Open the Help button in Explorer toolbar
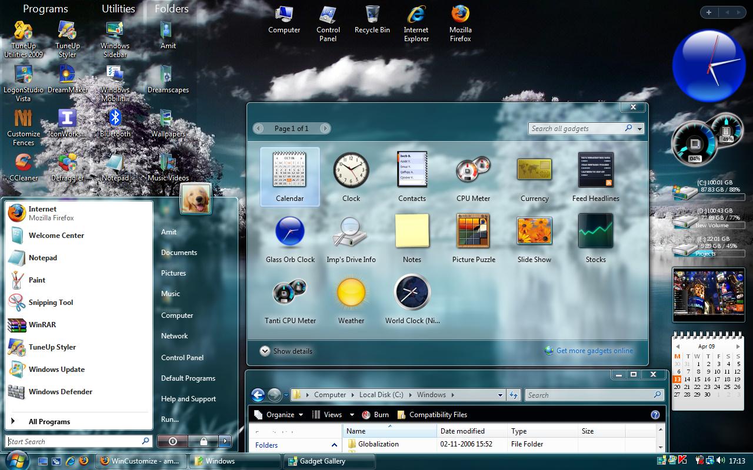753x470 pixels. (655, 415)
